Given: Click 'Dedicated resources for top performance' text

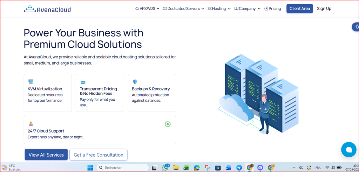Looking at the screenshot, I should (45, 98).
